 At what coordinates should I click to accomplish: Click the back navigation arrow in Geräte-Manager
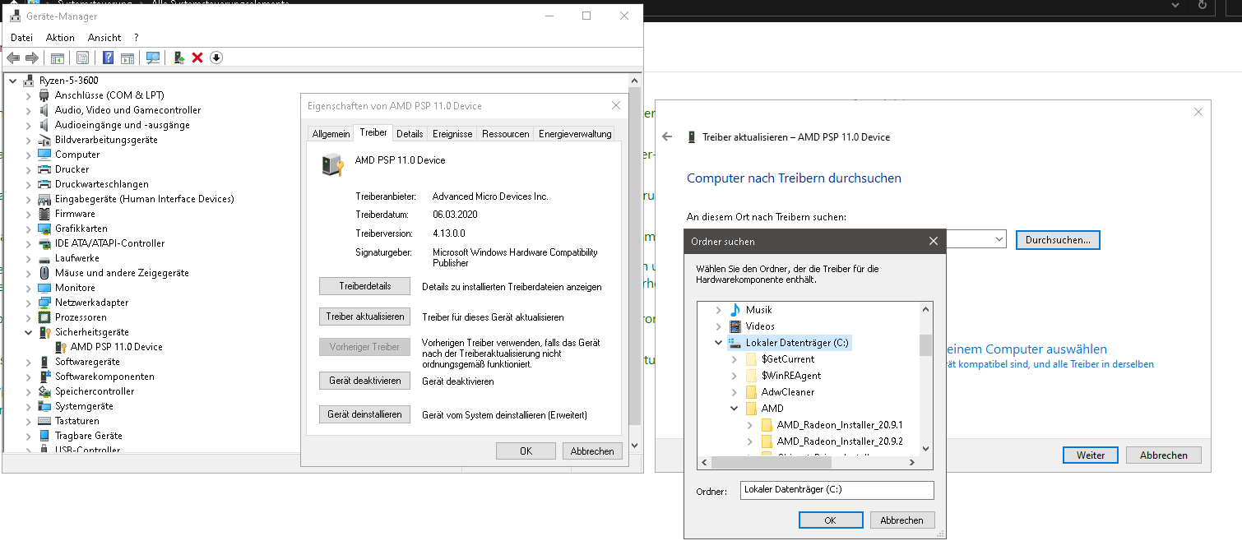(x=14, y=58)
